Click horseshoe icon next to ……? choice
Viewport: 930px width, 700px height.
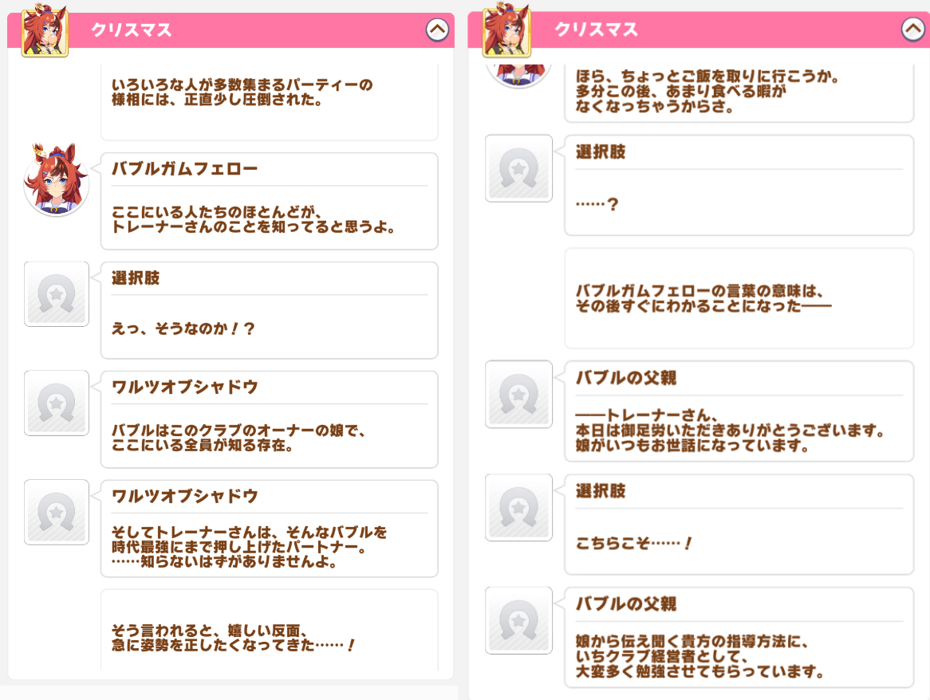pyautogui.click(x=518, y=168)
